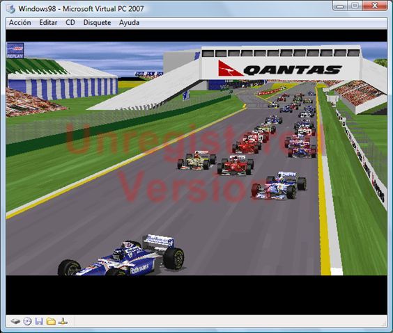This screenshot has width=393, height=333.
Task: Open the Disquete menu
Action: click(x=97, y=22)
